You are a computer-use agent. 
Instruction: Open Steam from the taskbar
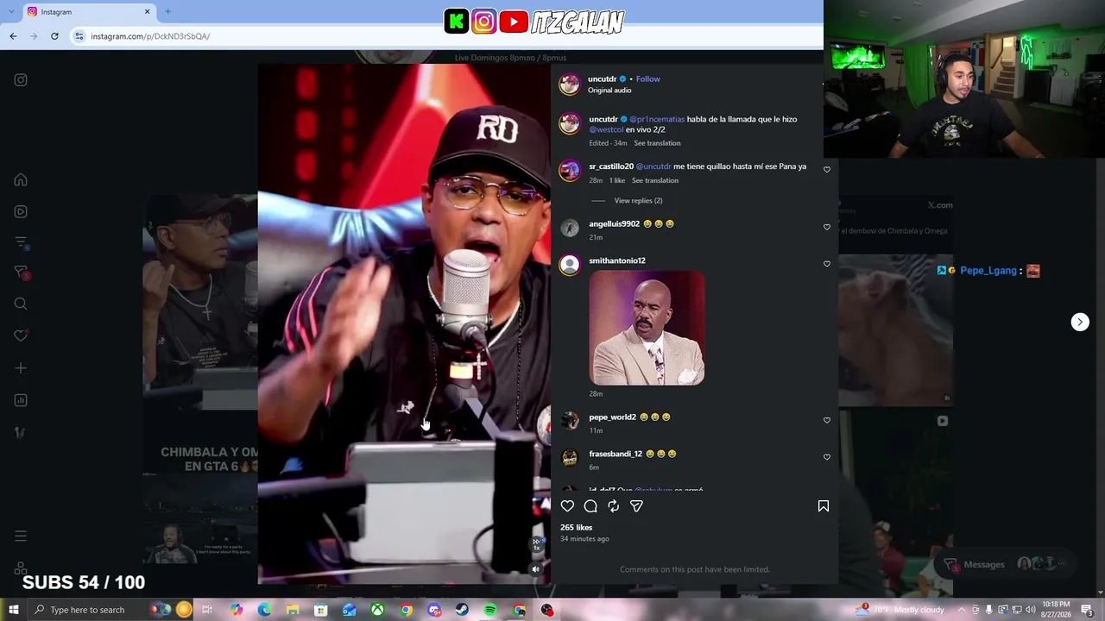[462, 610]
